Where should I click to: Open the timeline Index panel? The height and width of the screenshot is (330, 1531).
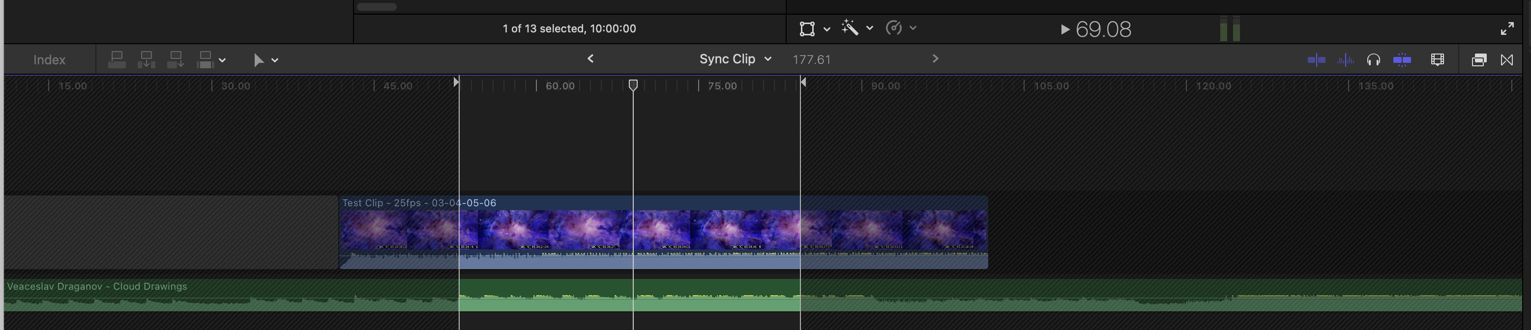click(x=49, y=60)
